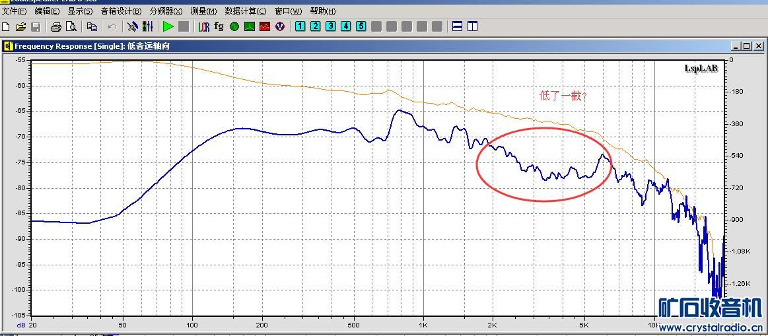Copy with the duplicate pages icon
This screenshot has height=336, width=768.
[x=92, y=26]
